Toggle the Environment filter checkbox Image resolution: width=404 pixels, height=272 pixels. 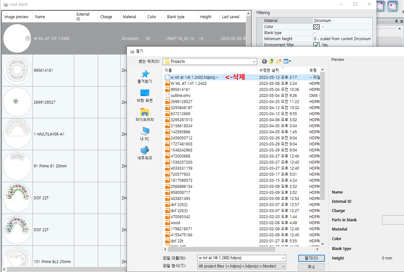[x=316, y=45]
